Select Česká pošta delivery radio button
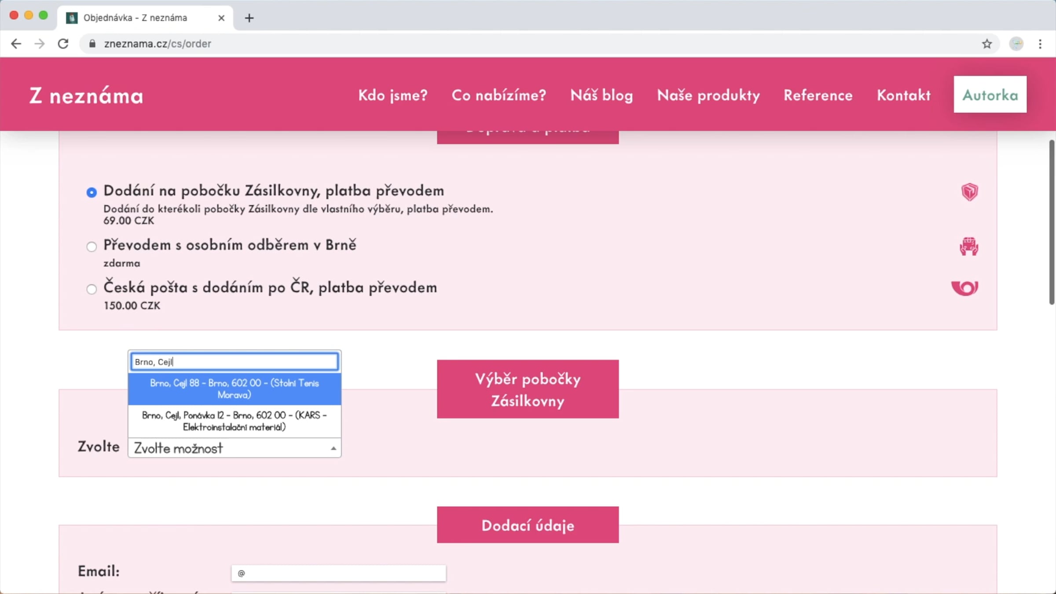Screen dimensions: 1056x594 pyautogui.click(x=92, y=289)
